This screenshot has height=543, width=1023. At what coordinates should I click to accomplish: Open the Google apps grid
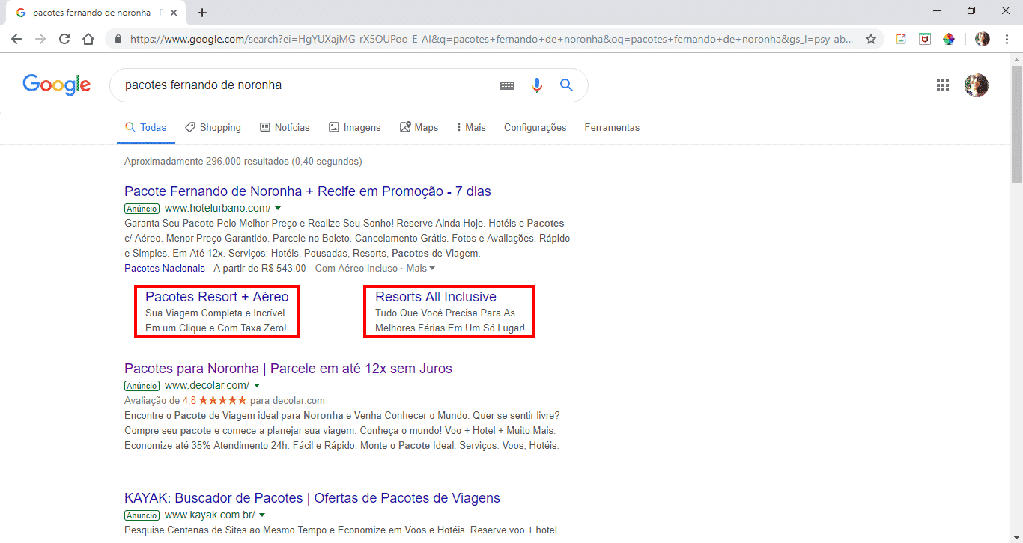click(x=943, y=85)
